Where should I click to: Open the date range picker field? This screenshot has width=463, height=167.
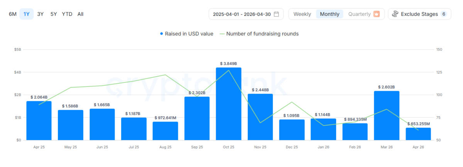(x=242, y=14)
